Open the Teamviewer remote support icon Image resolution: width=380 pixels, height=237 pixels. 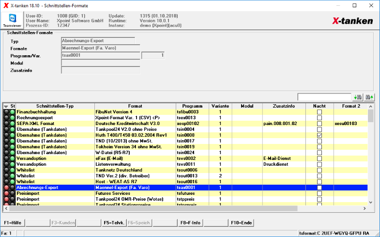point(12,21)
